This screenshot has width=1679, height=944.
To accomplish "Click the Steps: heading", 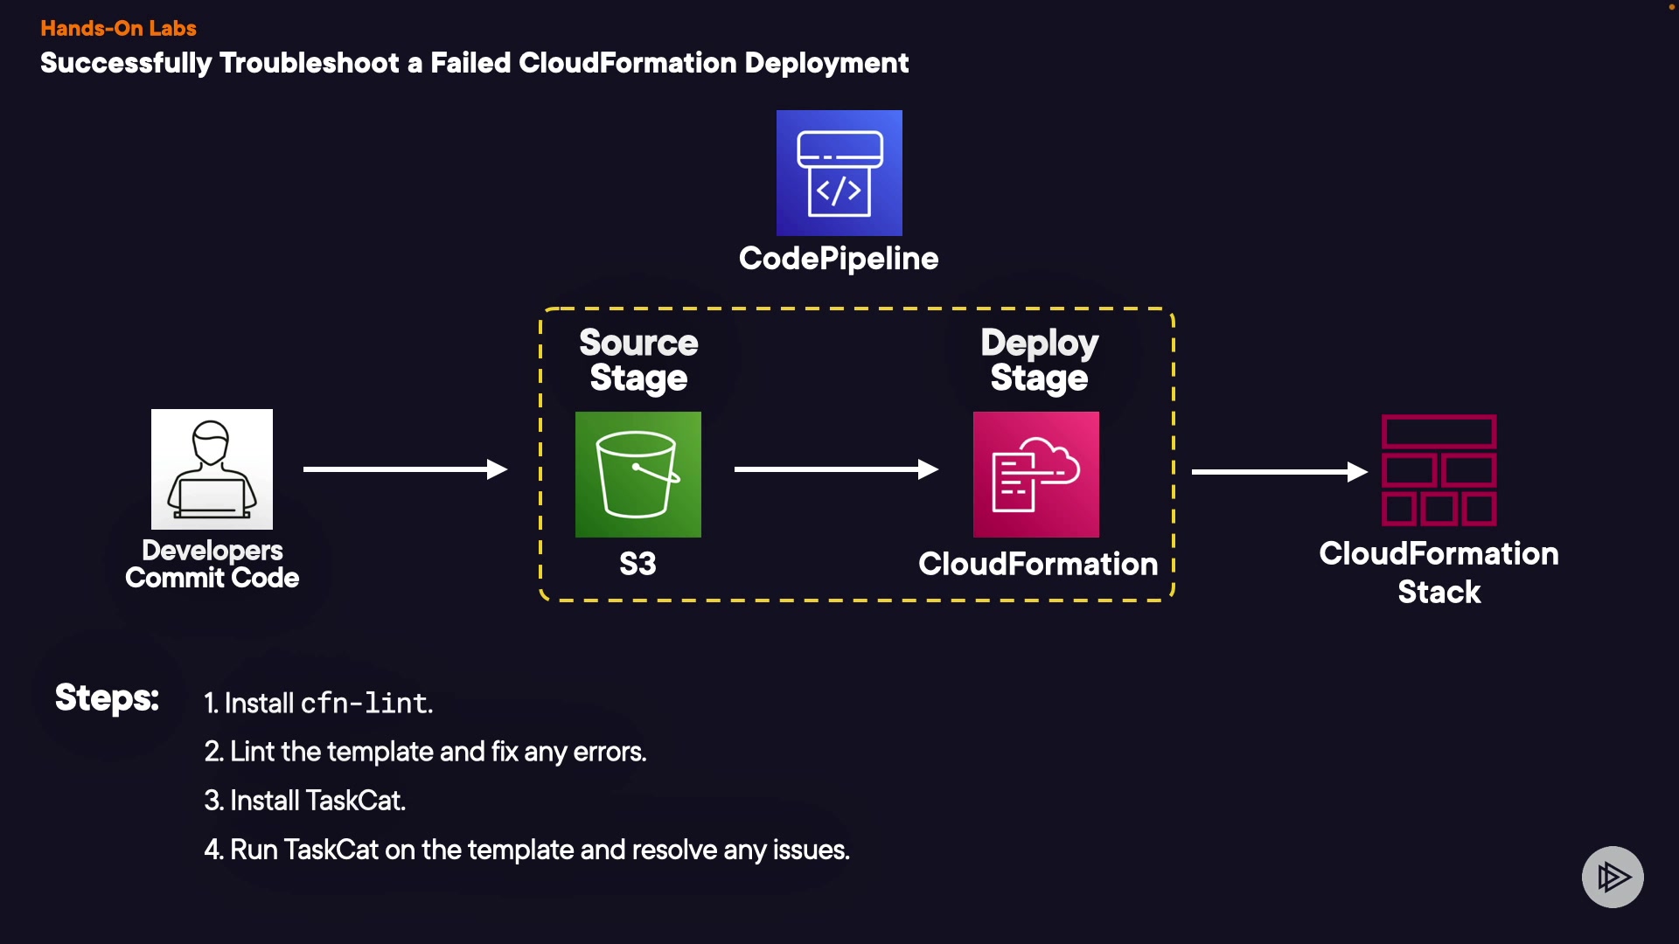I will [x=107, y=698].
